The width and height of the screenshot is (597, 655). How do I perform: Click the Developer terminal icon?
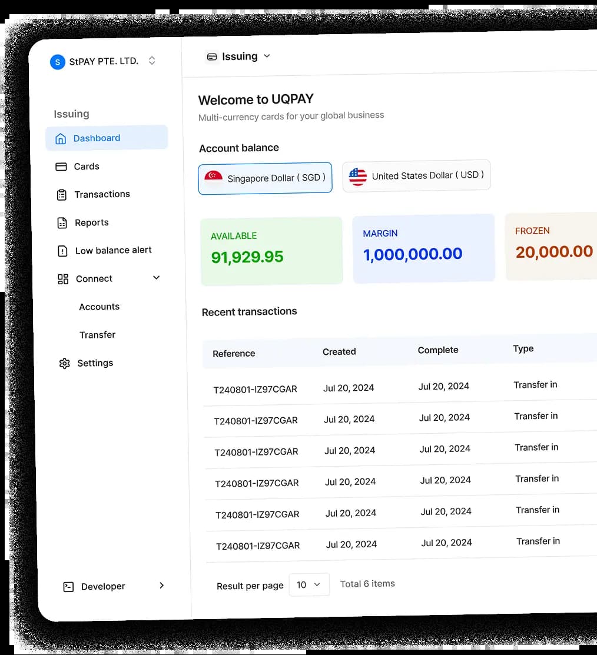(x=68, y=587)
